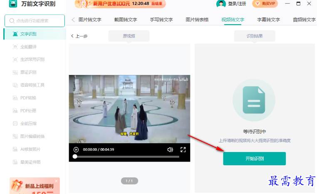The image size is (319, 194).
Task: Click the 原视频 label tab
Action: 129,36
